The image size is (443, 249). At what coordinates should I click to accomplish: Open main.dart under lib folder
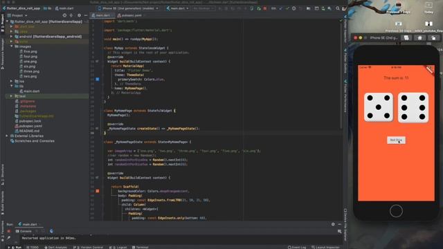(29, 91)
